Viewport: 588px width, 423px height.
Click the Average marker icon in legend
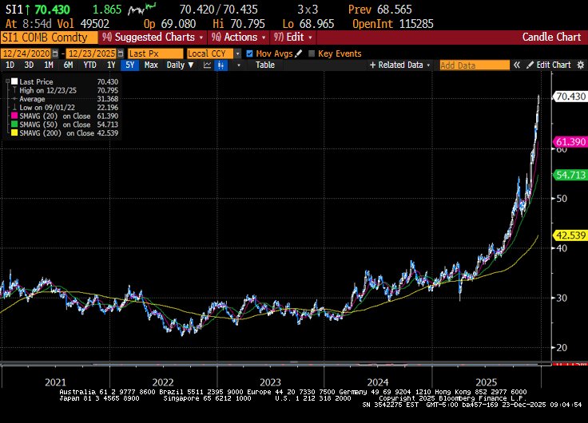pos(14,99)
